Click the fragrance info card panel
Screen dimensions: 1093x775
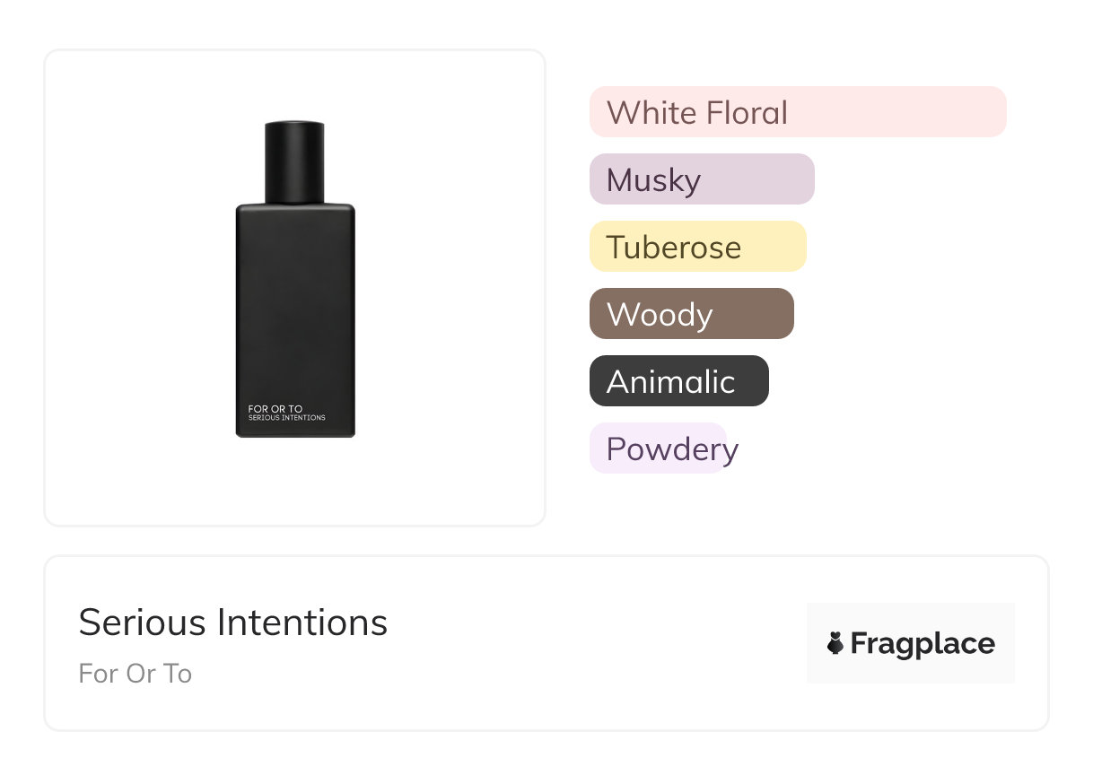546,643
